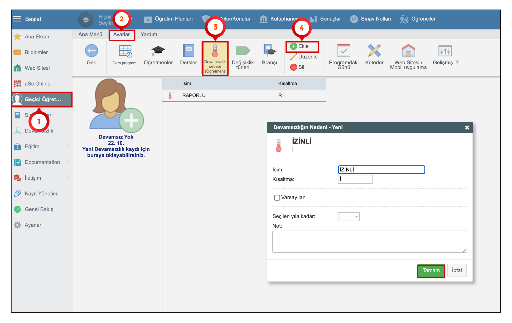Expand the Eğitim sidebar chevron
Screen dimensions: 512x323
[x=67, y=146]
